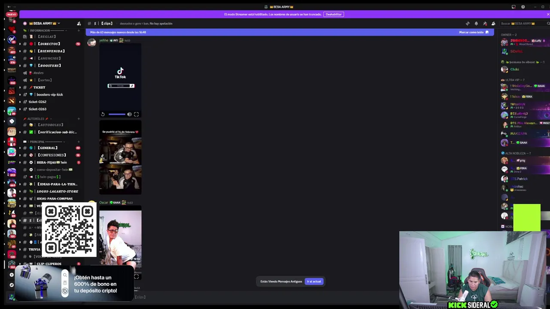Add channel to INFORMACION category plus
Viewport: 550px width, 309px height.
pyautogui.click(x=78, y=30)
